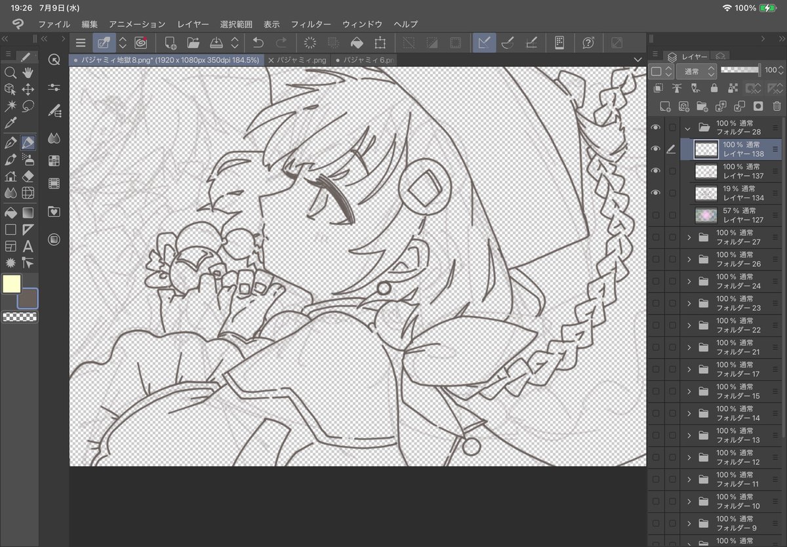Open Clip Studio spiral icon in command bar
The height and width of the screenshot is (547, 787).
140,43
